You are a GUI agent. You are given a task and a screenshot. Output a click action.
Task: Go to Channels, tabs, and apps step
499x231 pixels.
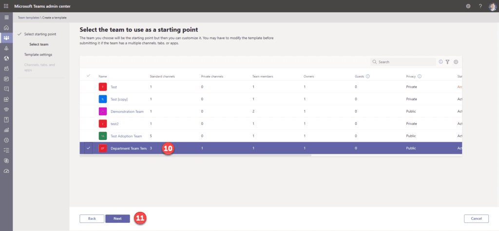tap(39, 68)
